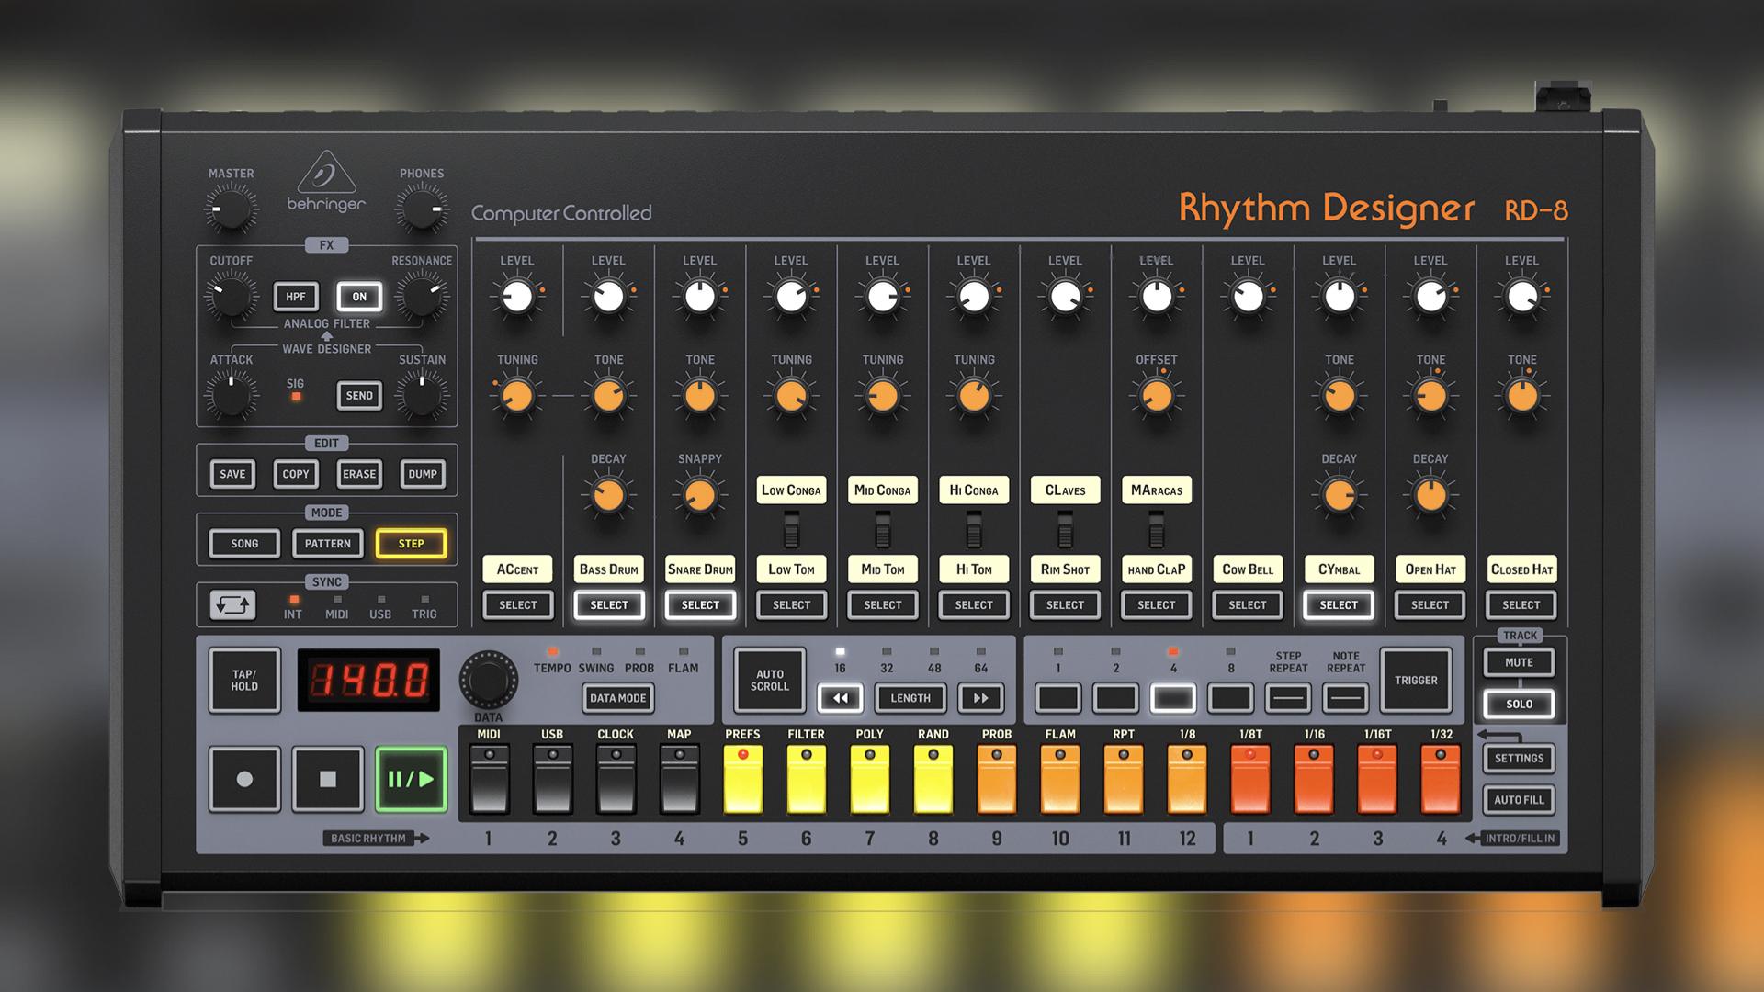The width and height of the screenshot is (1764, 992).
Task: Click the 140.0 tempo display
Action: pos(368,681)
